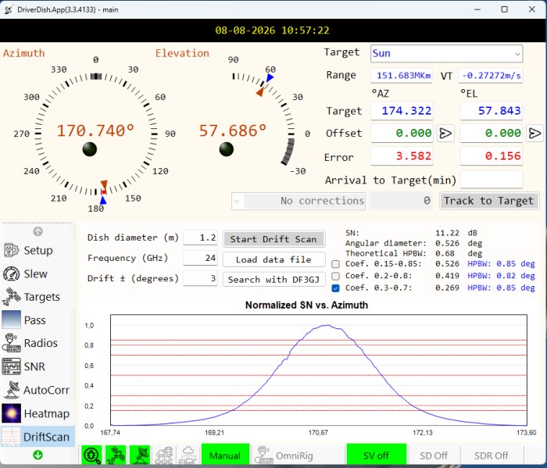This screenshot has height=468, width=547.
Task: Click the green down arrow icon
Action: 38,455
